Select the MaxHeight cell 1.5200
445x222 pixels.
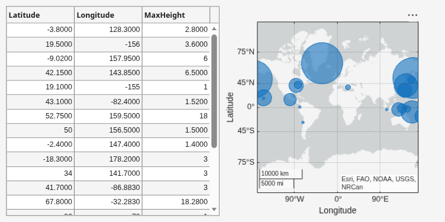(176, 102)
